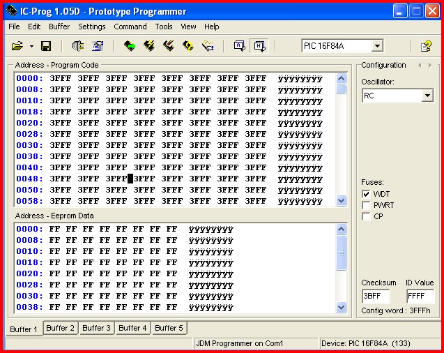444x353 pixels.
Task: Click Program Code scrollbar down arrow
Action: coord(342,201)
